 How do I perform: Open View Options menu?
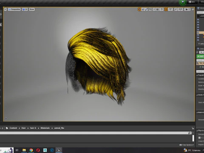click(187, 145)
